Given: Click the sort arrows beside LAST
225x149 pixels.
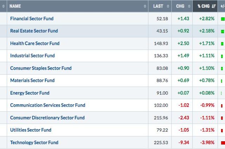Looking at the screenshot, I should (169, 6).
